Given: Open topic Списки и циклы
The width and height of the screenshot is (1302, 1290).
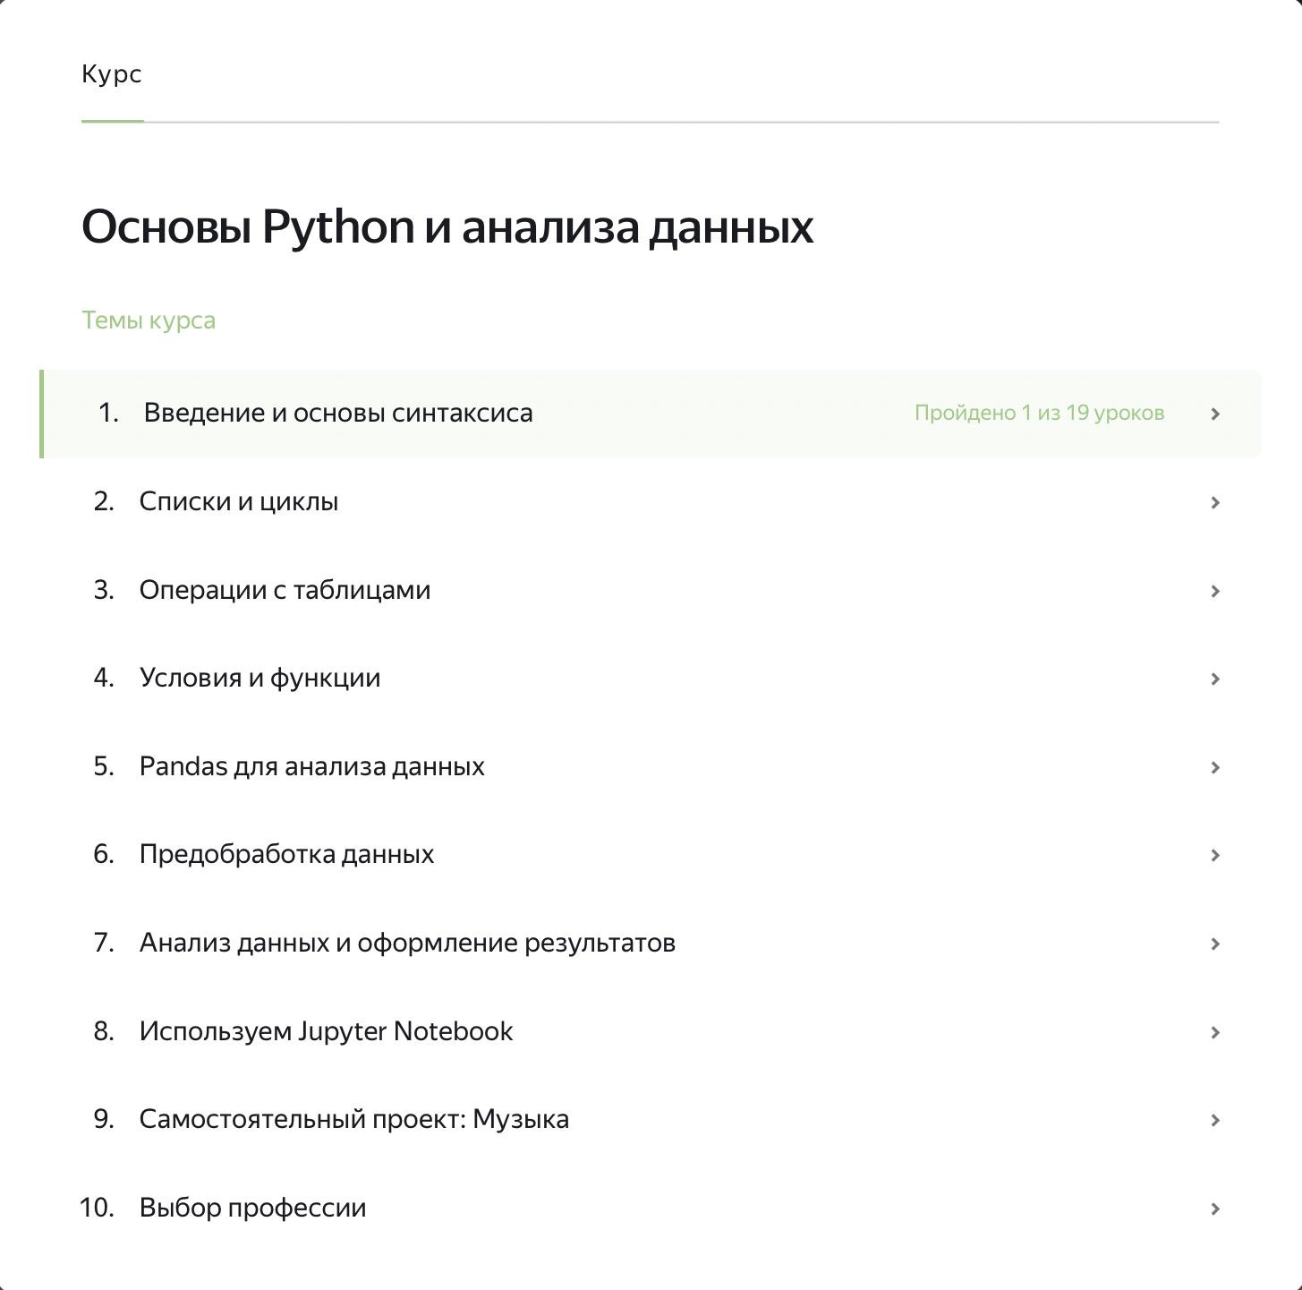Looking at the screenshot, I should tap(651, 502).
